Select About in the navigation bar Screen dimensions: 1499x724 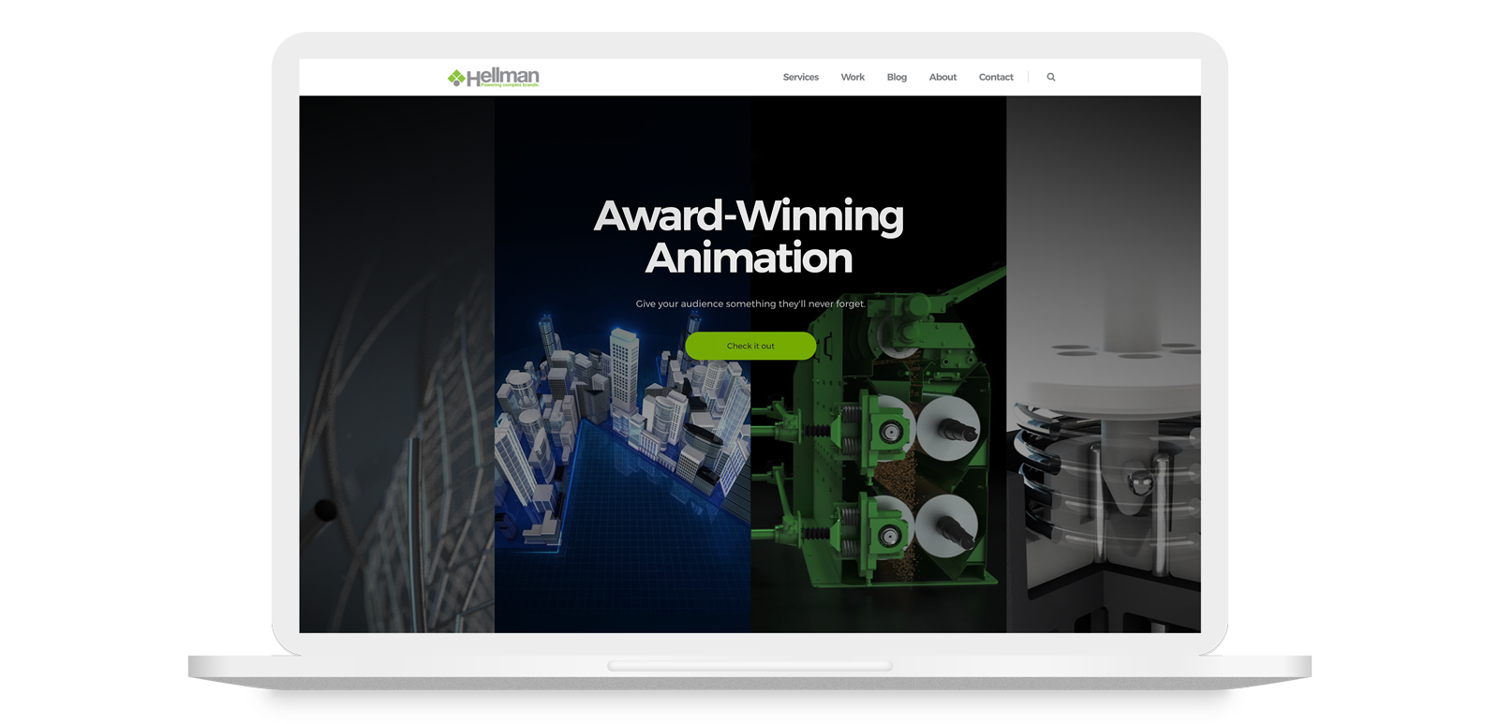coord(942,78)
